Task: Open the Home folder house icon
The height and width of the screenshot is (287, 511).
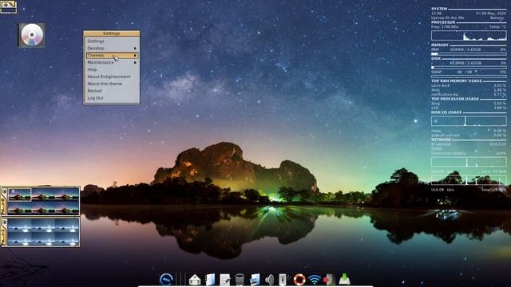Action: coord(195,280)
